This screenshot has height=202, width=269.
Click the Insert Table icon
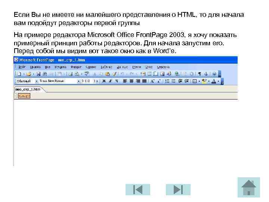pos(149,74)
